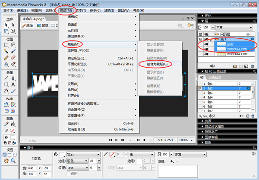Select the Lasso tool
The width and height of the screenshot is (259, 180).
coord(13,45)
